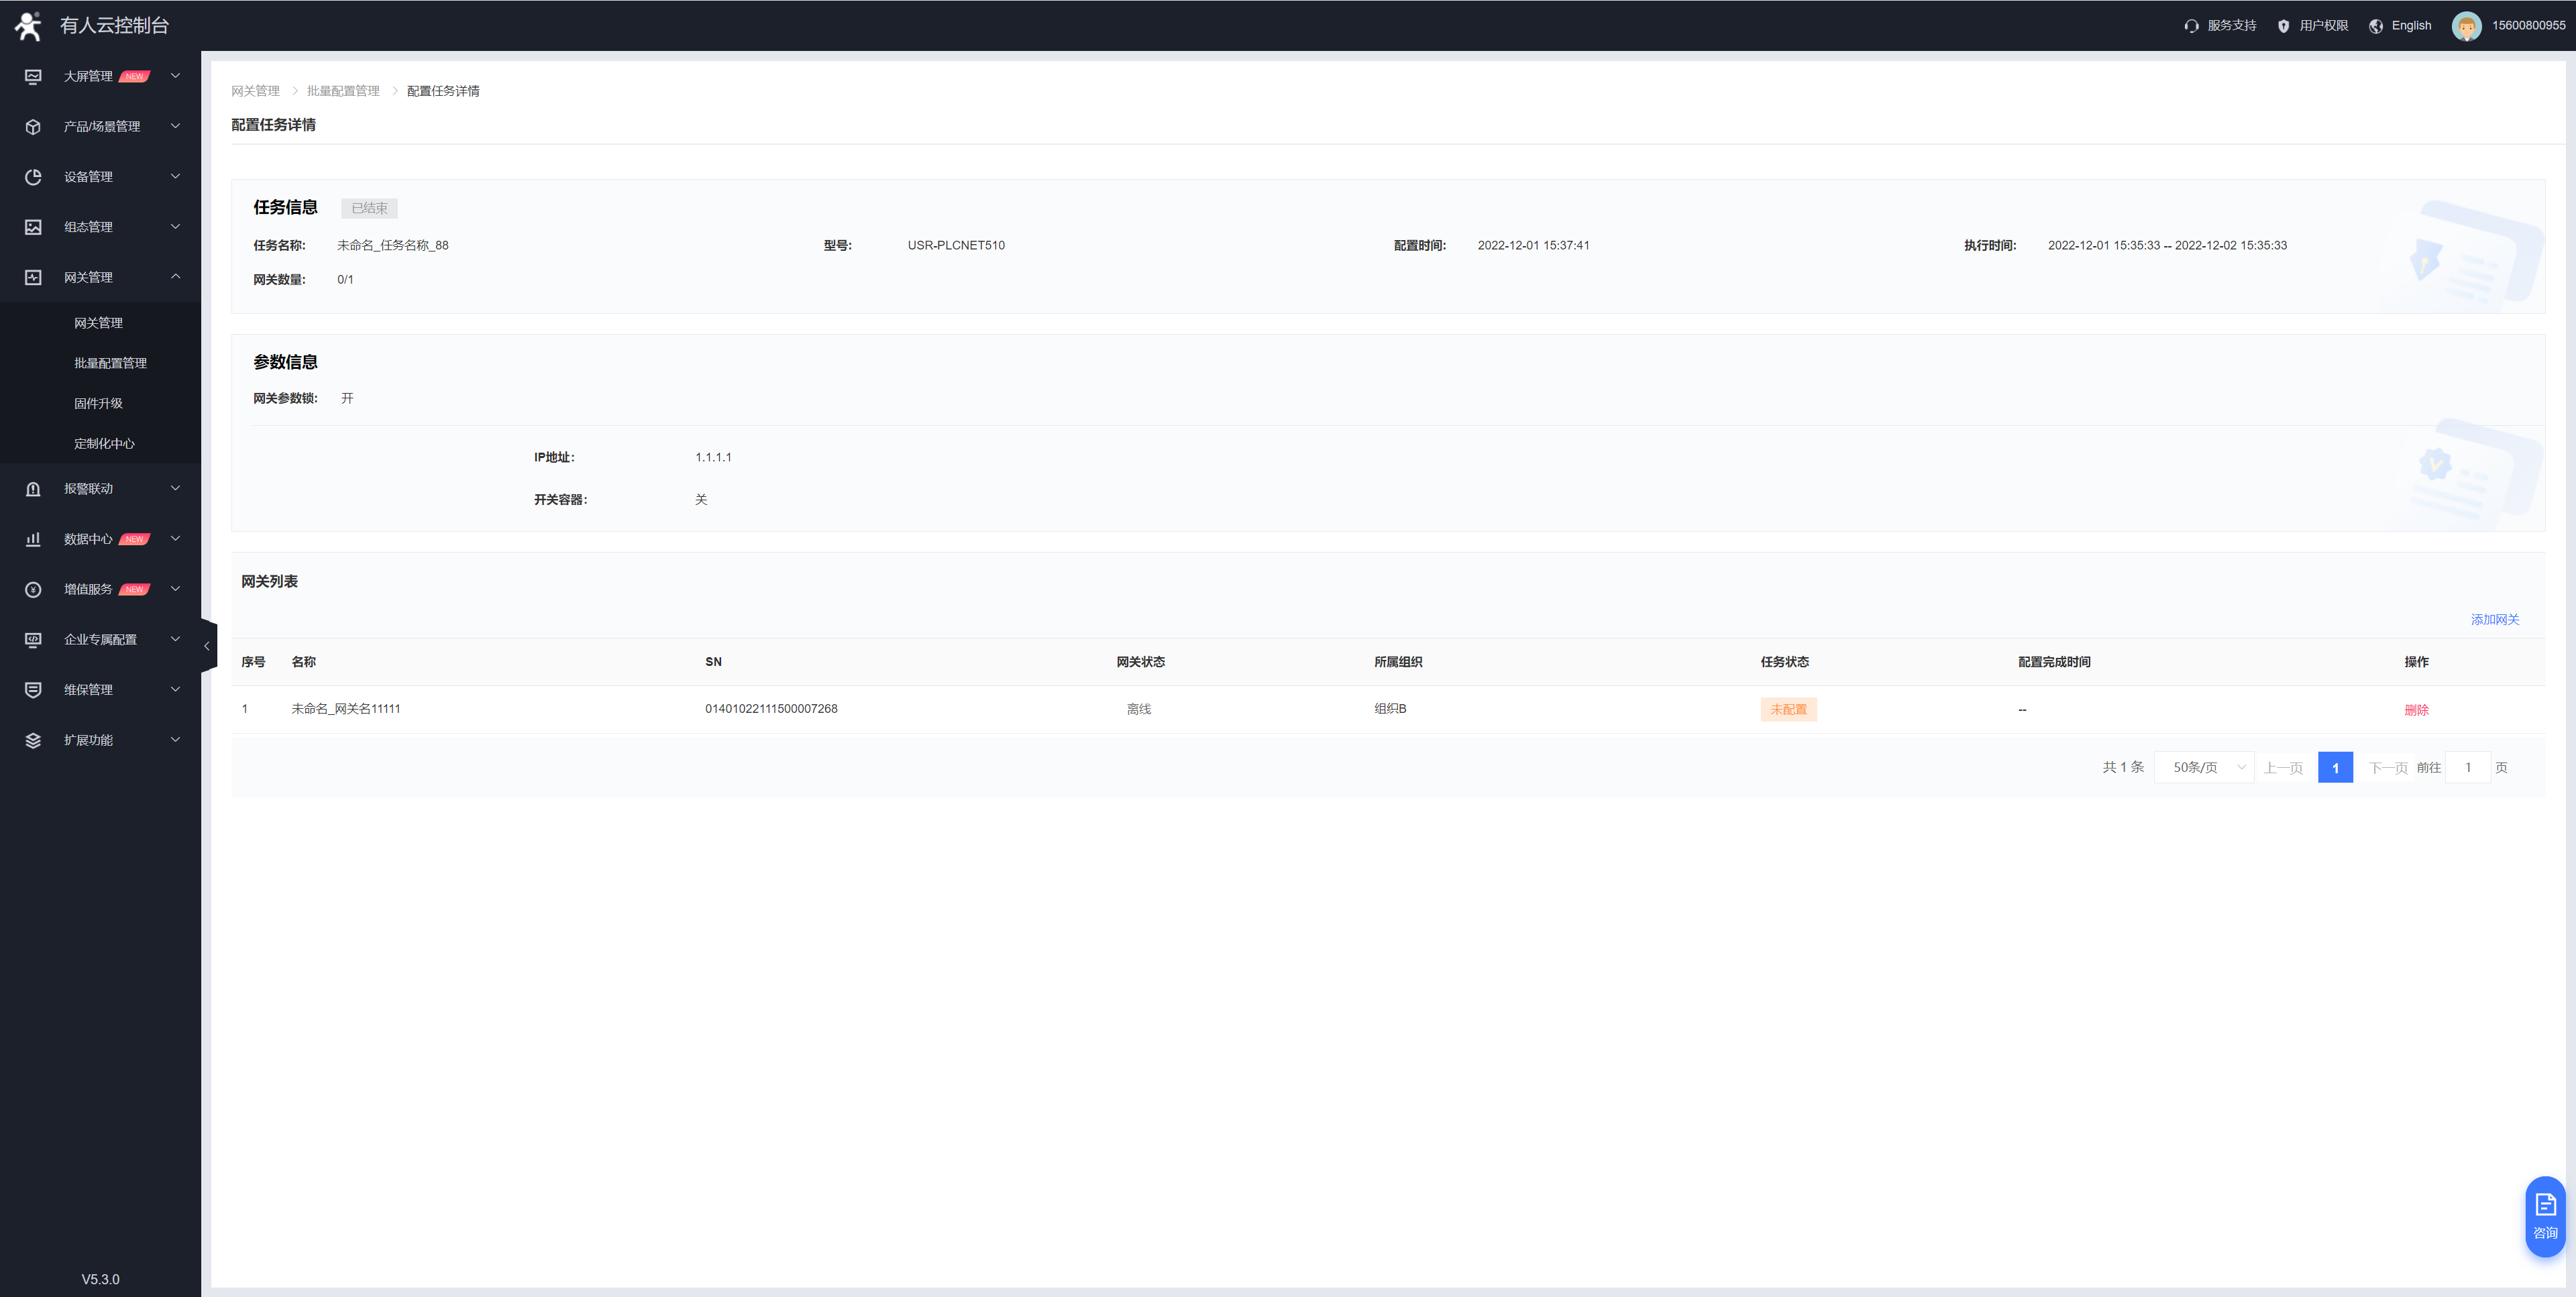Image resolution: width=2576 pixels, height=1297 pixels.
Task: Expand the 维保管理 menu chevron
Action: 176,689
